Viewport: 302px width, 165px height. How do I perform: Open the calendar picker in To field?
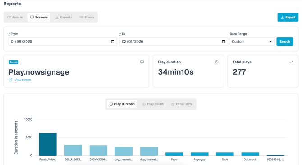224,42
